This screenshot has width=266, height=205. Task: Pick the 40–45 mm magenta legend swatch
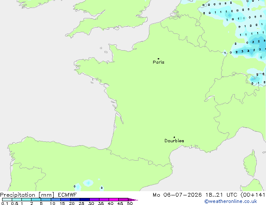114,200
